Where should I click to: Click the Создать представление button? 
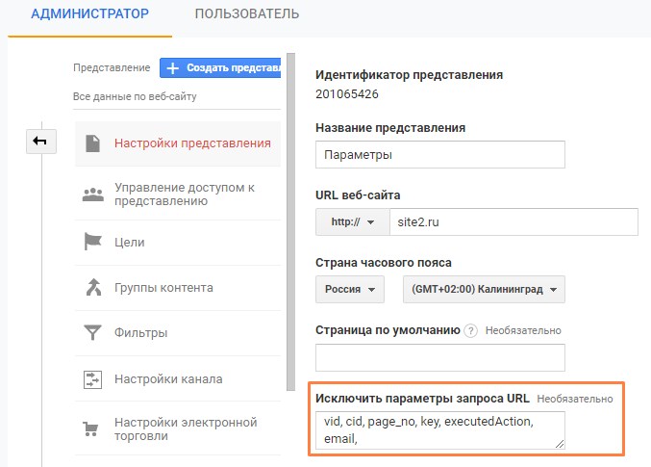point(220,67)
